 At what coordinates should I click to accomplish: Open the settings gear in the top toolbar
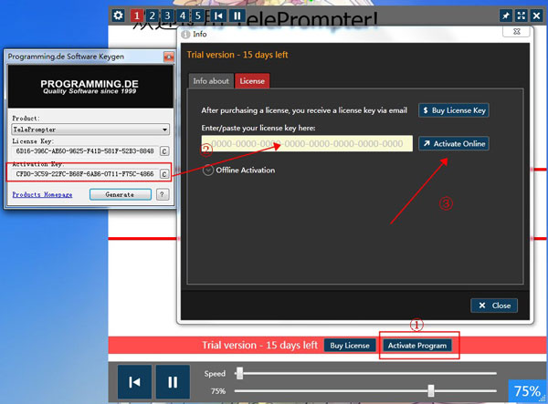tap(118, 16)
